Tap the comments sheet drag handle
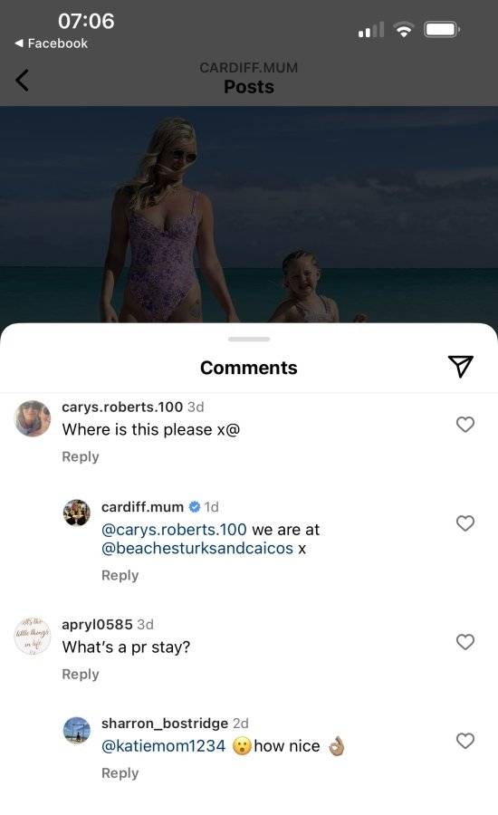Viewport: 498px width, 815px height. (x=249, y=339)
